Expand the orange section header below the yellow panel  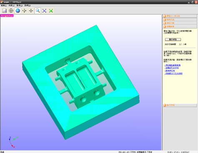pos(180,105)
